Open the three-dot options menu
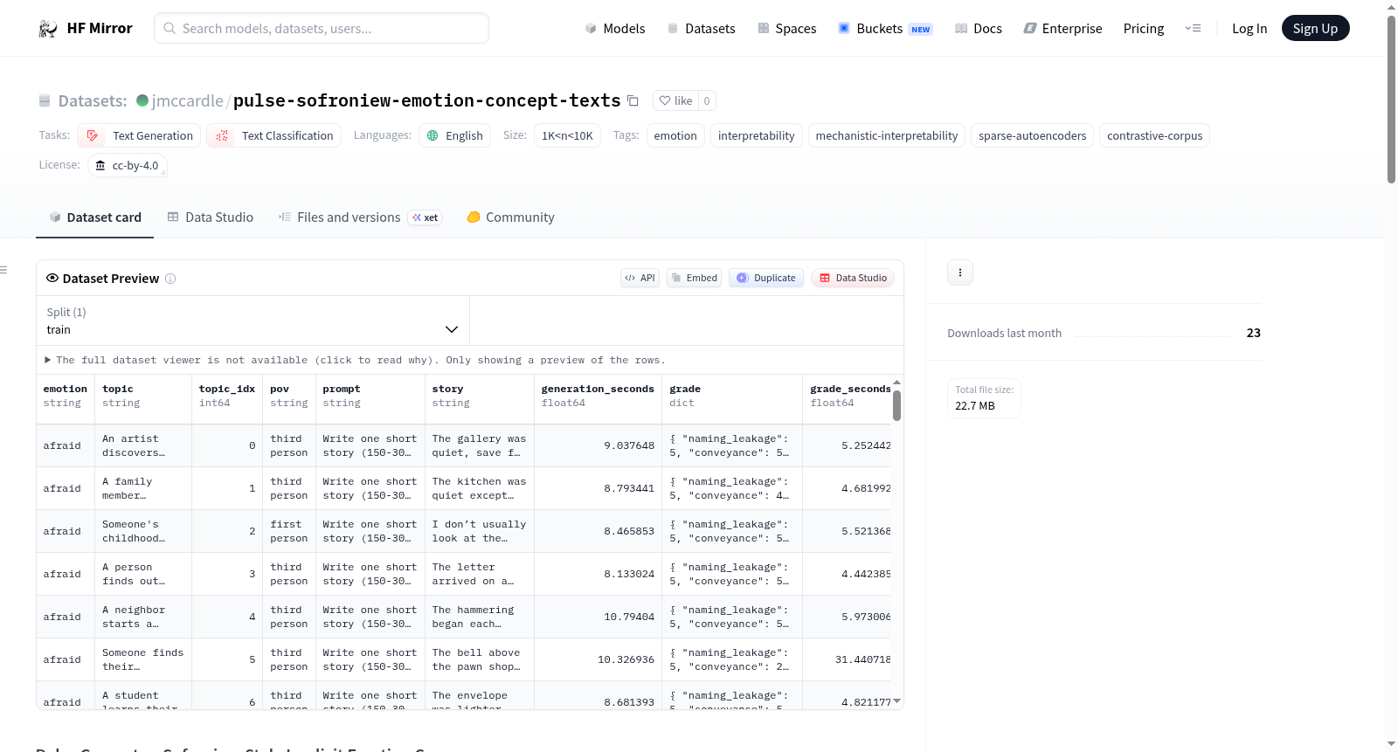The height and width of the screenshot is (752, 1398). 960,273
